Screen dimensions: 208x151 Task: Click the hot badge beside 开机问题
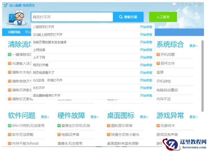(158, 54)
